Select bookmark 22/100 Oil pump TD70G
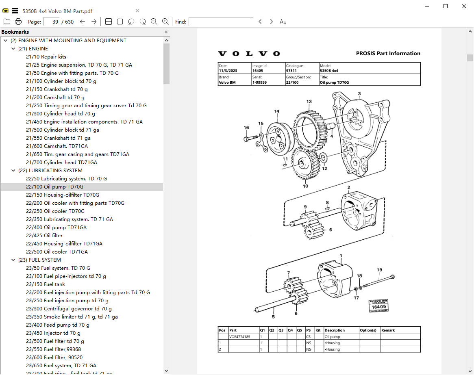 [x=55, y=187]
